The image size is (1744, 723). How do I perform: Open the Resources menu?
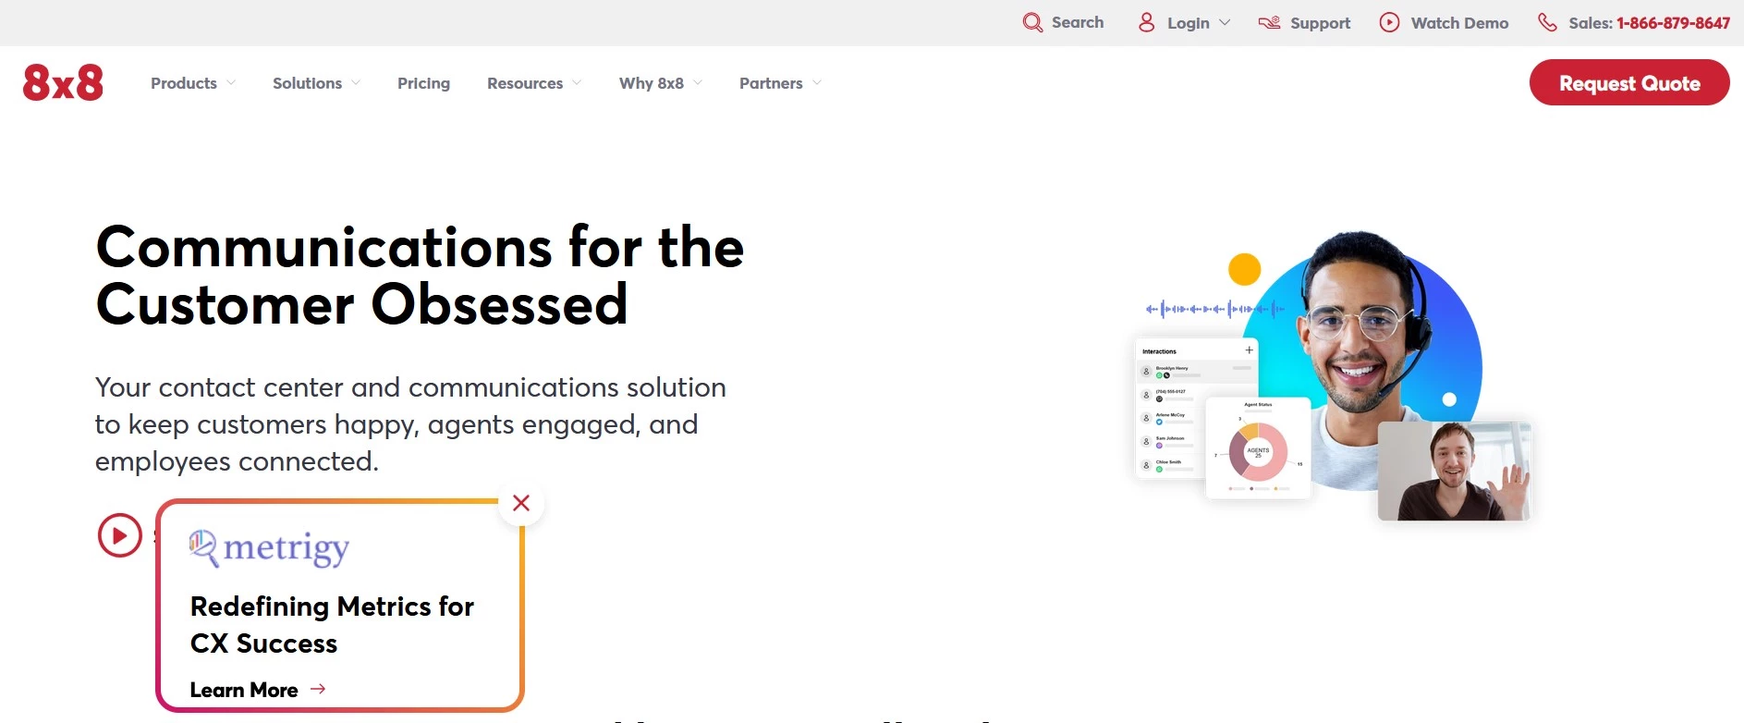pyautogui.click(x=525, y=83)
